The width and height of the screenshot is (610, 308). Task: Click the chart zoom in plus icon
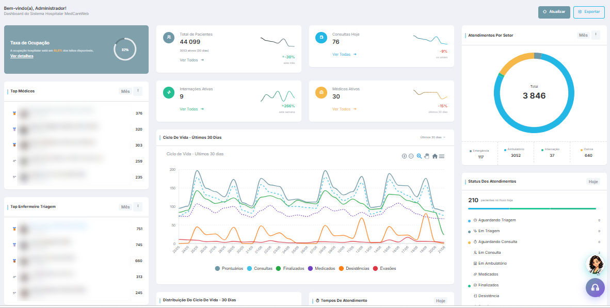coord(404,156)
